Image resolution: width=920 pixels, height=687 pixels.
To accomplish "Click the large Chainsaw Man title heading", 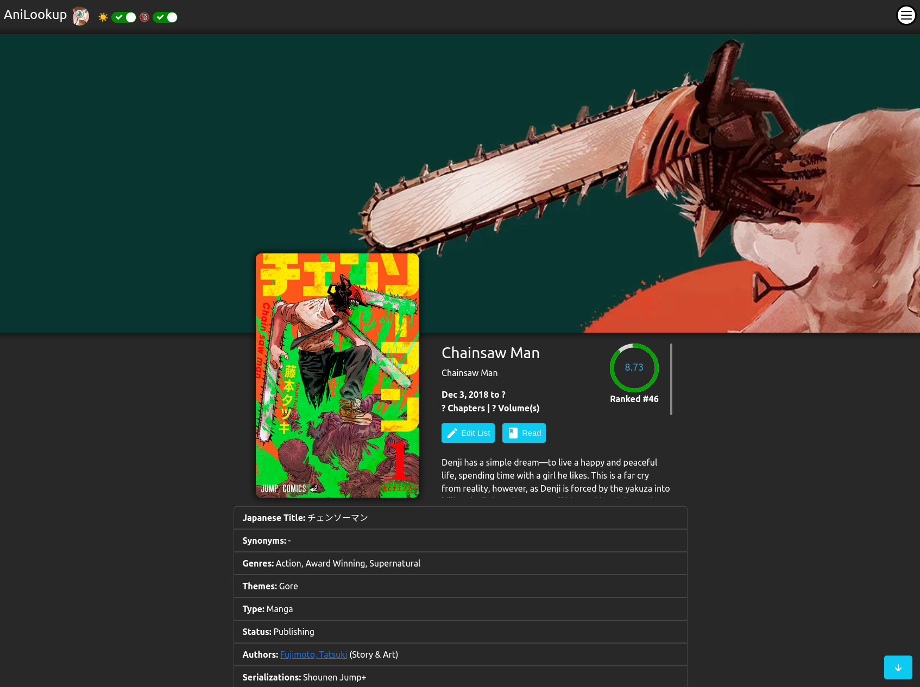I will pyautogui.click(x=490, y=353).
